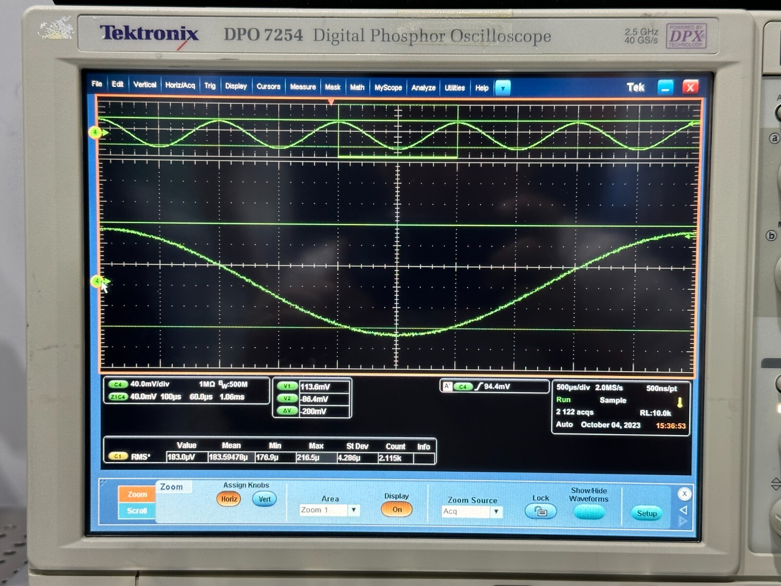Click the trigger position marker above graticule
This screenshot has width=781, height=586.
(331, 102)
